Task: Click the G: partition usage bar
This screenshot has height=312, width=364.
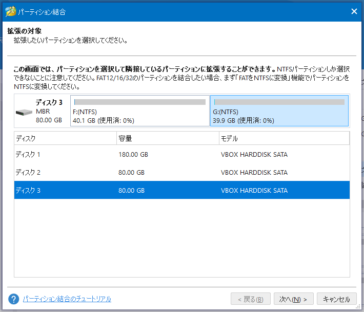Action: click(x=279, y=102)
